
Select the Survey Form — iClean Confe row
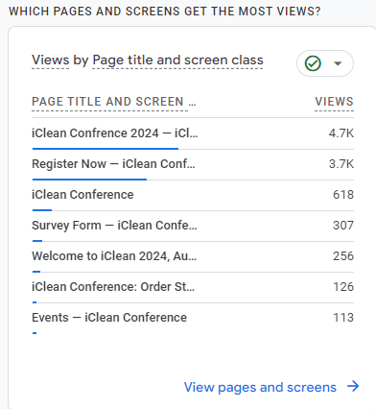point(193,226)
